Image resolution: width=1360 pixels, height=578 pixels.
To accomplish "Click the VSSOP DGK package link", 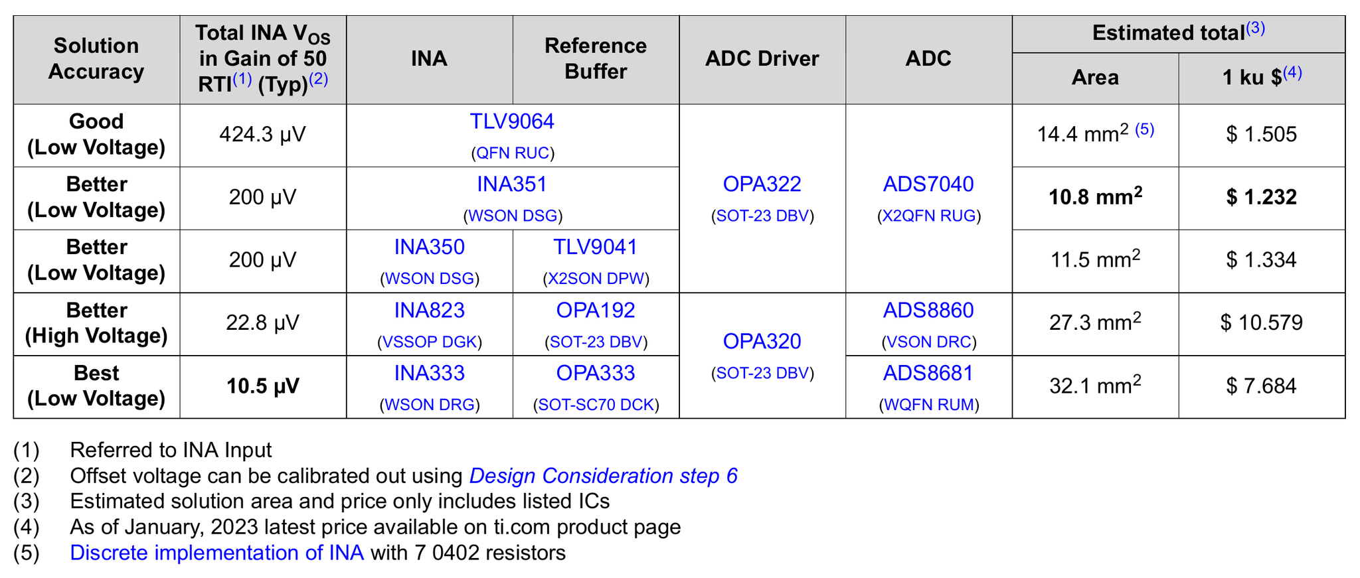I will 429,342.
